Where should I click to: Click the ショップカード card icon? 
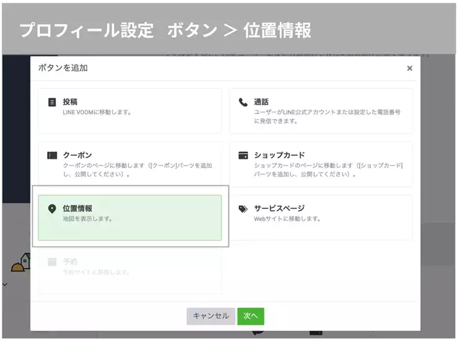243,156
